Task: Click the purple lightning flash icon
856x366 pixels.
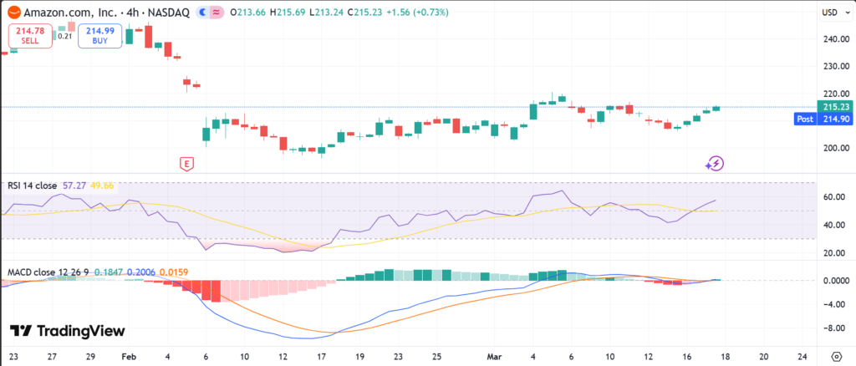Action: click(714, 163)
